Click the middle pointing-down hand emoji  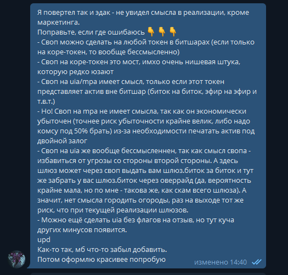(x=162, y=32)
